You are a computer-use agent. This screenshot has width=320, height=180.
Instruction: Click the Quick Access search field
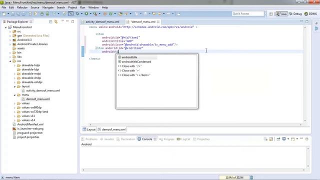[248, 13]
